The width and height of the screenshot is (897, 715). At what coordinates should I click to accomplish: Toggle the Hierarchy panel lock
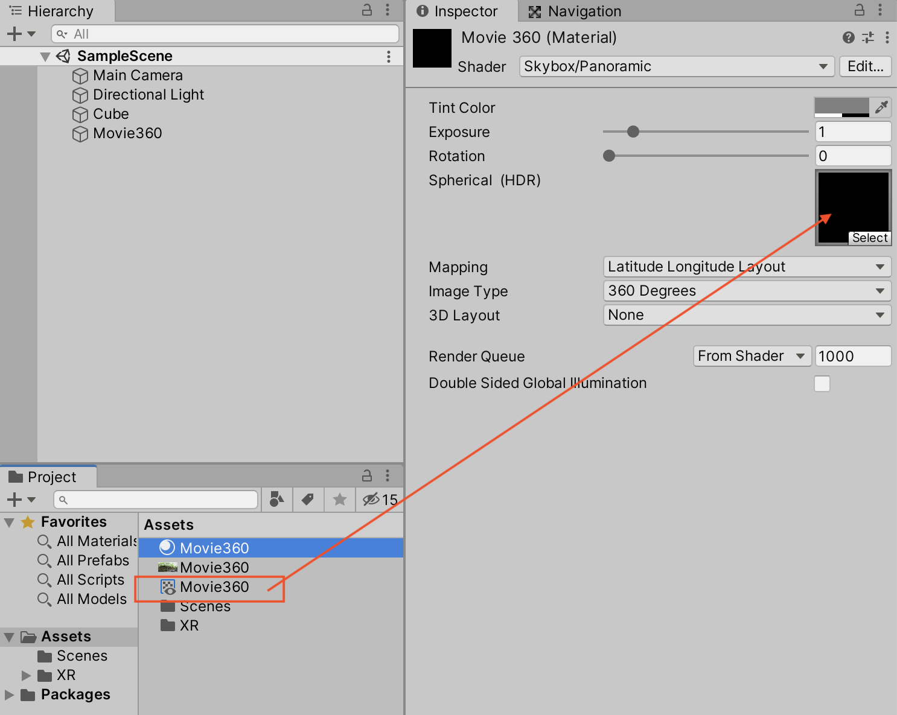[x=366, y=10]
